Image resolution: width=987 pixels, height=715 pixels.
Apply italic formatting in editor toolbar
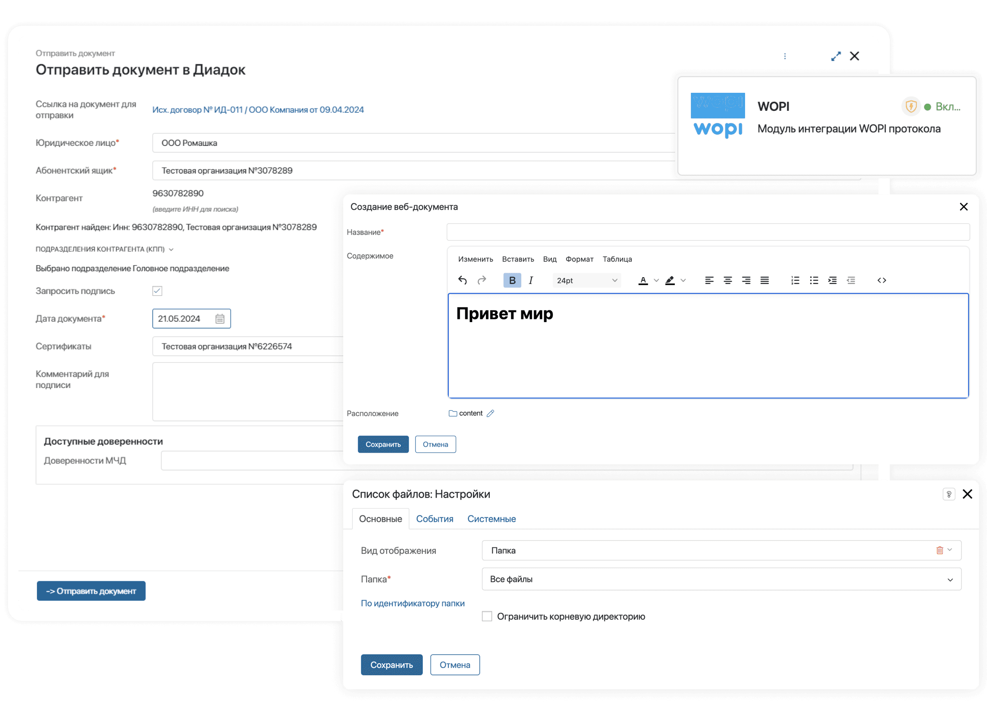point(530,280)
